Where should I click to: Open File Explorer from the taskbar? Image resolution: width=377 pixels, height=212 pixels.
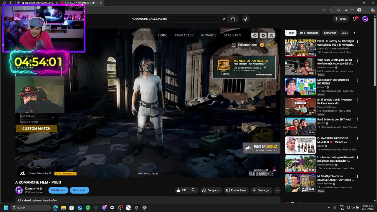click(x=63, y=208)
